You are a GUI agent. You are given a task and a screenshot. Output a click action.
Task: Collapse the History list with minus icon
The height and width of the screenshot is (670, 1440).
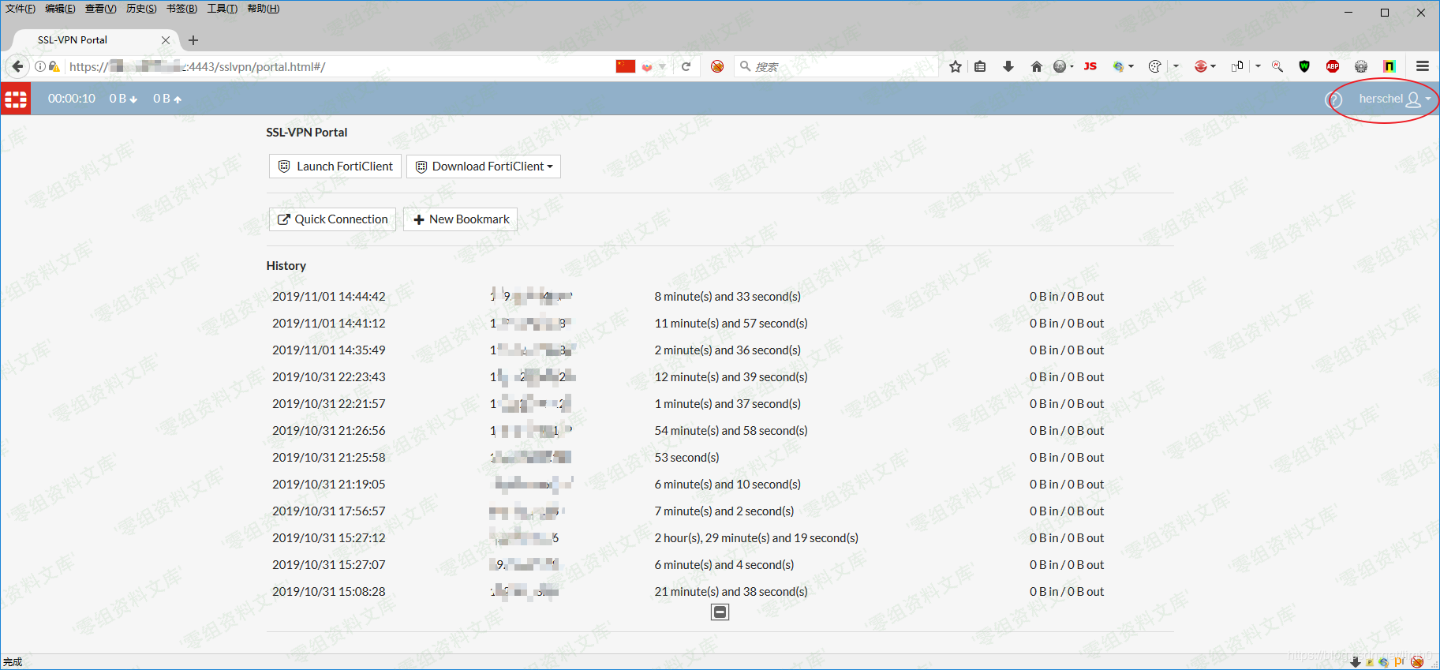point(720,612)
